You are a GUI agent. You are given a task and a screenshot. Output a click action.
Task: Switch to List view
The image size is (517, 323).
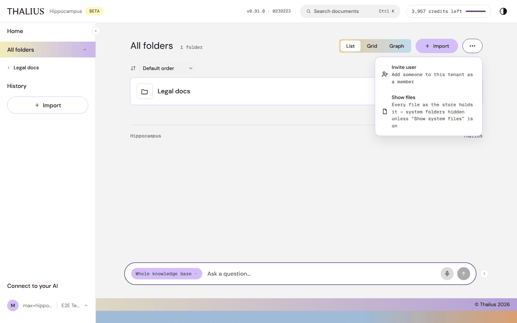[350, 46]
